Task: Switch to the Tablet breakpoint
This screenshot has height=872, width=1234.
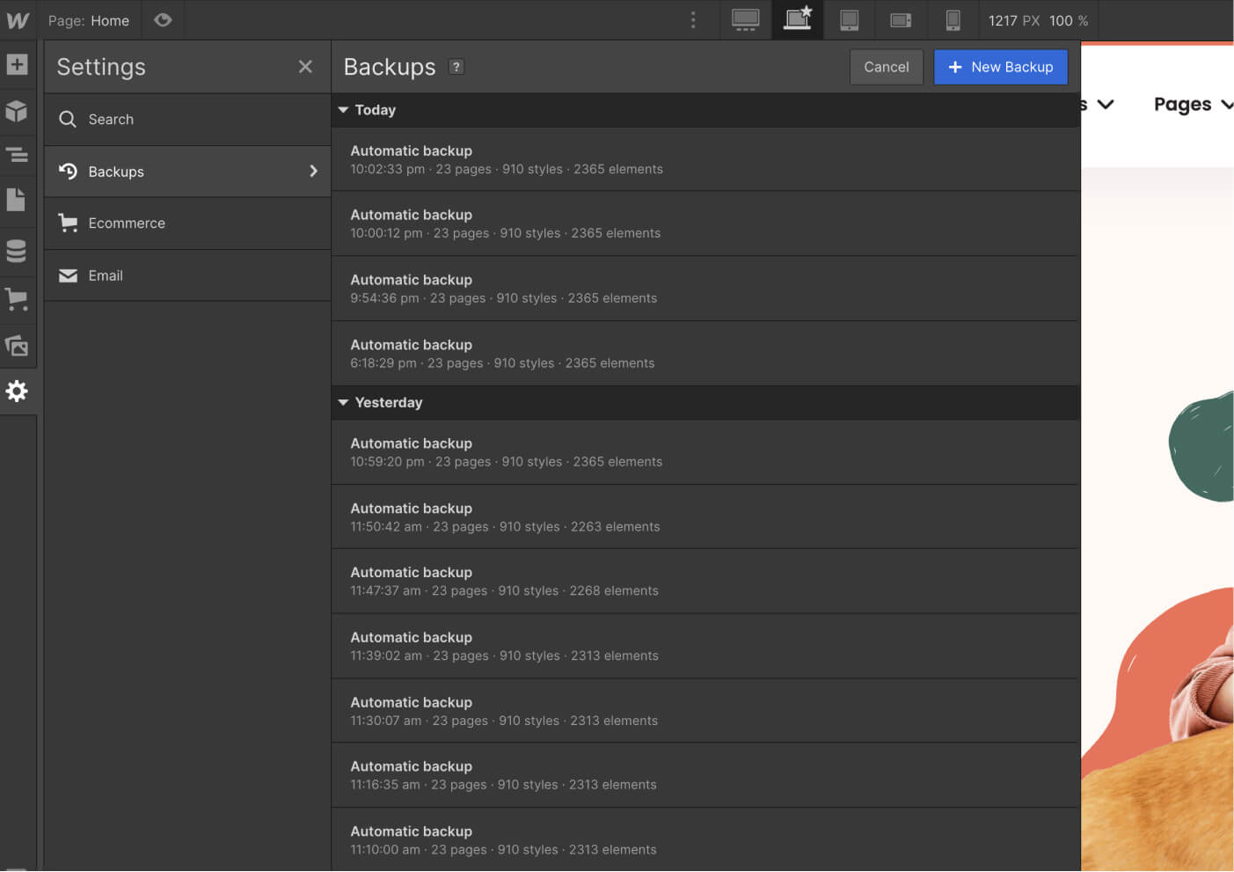Action: point(849,19)
